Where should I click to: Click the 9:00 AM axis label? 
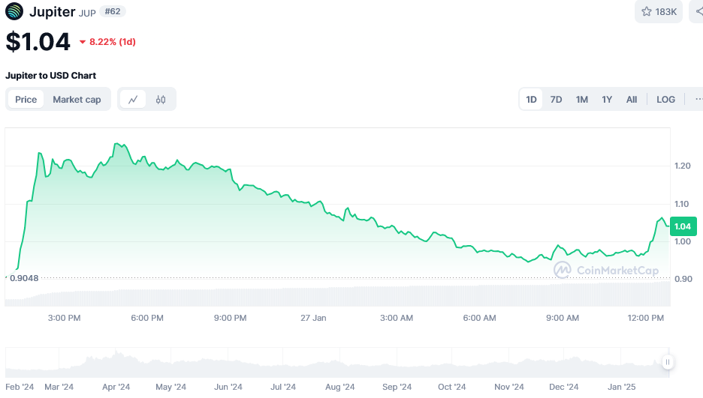click(563, 318)
